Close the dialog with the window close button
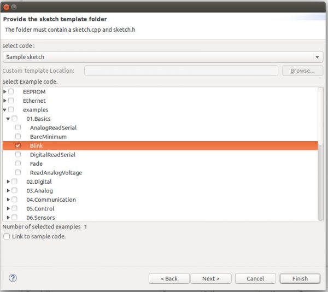328x292 pixels. click(6, 7)
